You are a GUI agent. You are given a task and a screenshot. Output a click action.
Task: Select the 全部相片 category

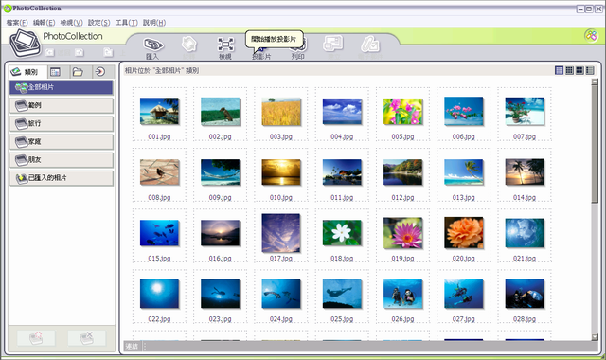(x=62, y=87)
